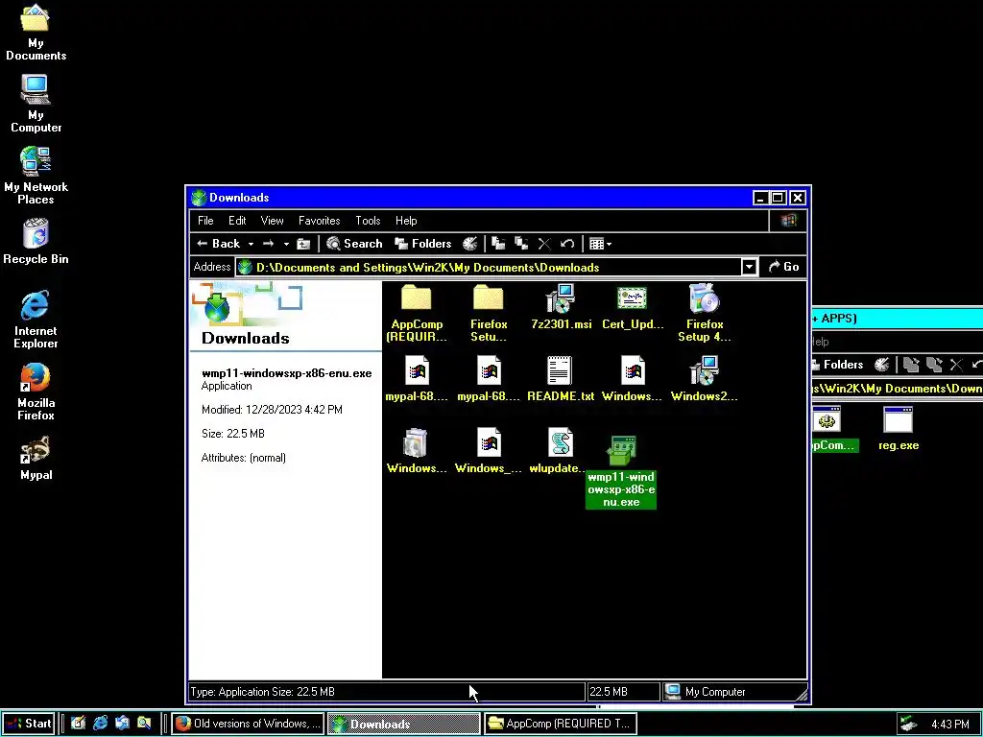Launch Mozilla Firefox from the desktop
Image resolution: width=983 pixels, height=737 pixels.
(36, 392)
